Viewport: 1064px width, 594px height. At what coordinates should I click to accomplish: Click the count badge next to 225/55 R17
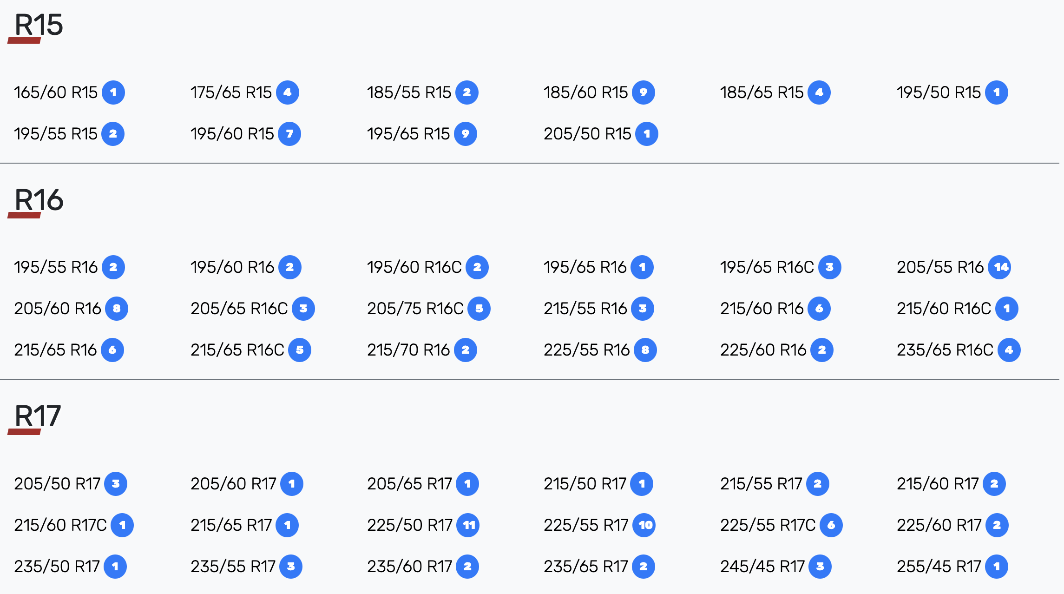tap(644, 525)
